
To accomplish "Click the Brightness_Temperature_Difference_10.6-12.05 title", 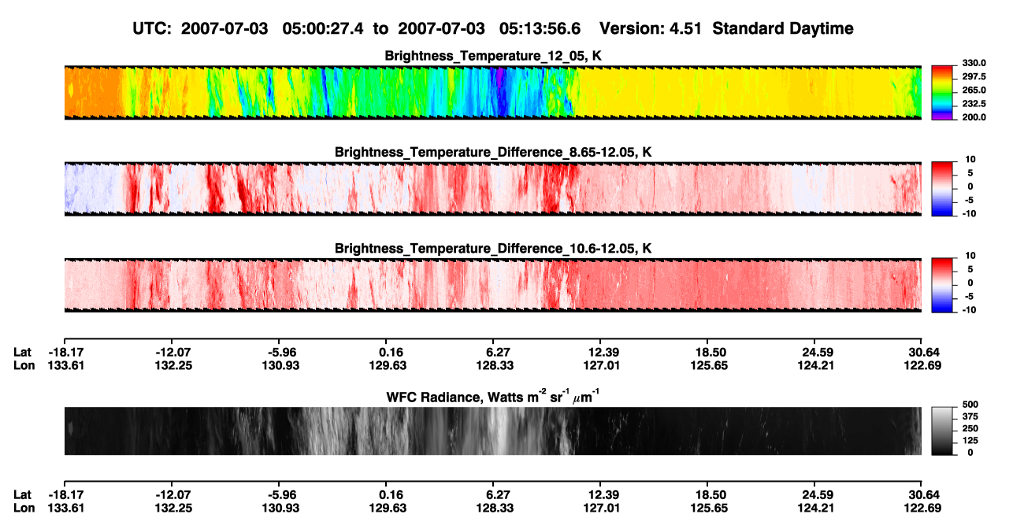I will 493,249.
